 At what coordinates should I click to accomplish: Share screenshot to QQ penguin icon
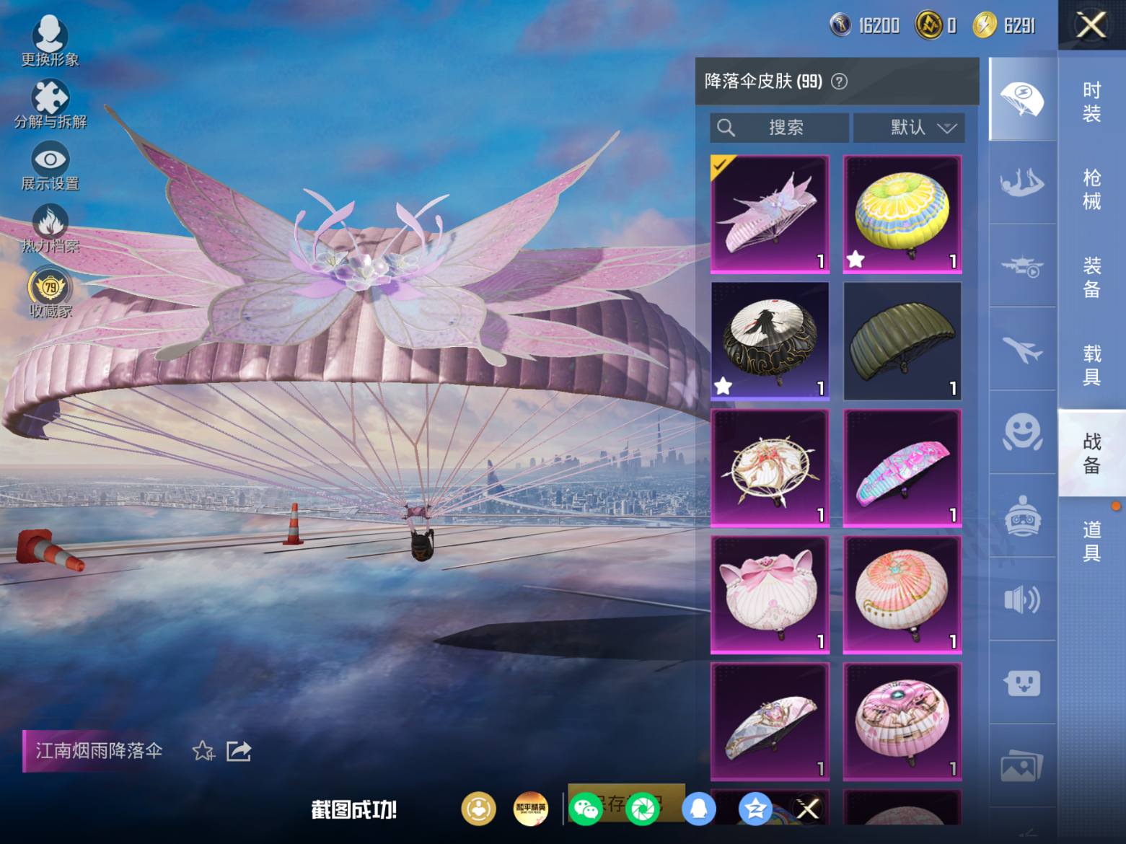pyautogui.click(x=698, y=809)
